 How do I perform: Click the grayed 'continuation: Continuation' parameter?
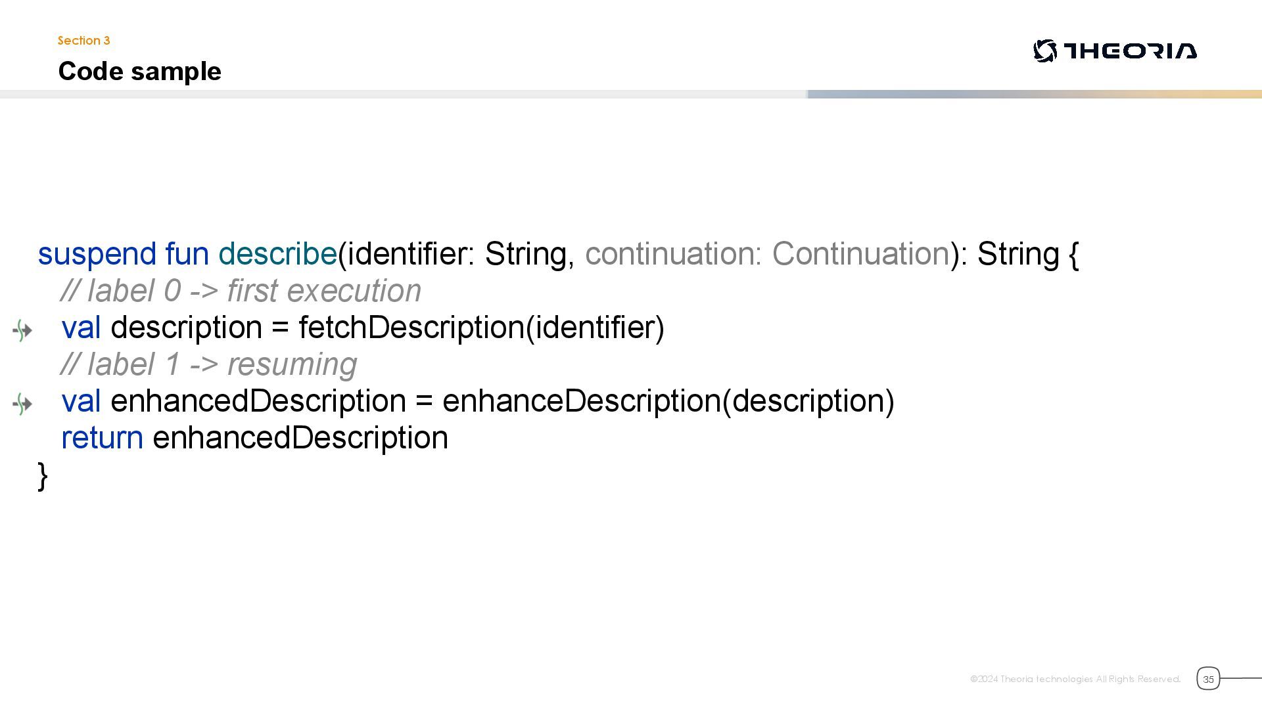click(767, 254)
